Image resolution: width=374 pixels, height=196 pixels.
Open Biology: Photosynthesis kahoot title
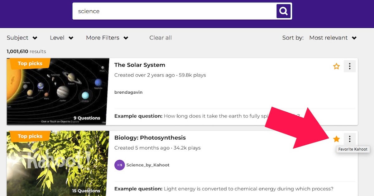[150, 138]
